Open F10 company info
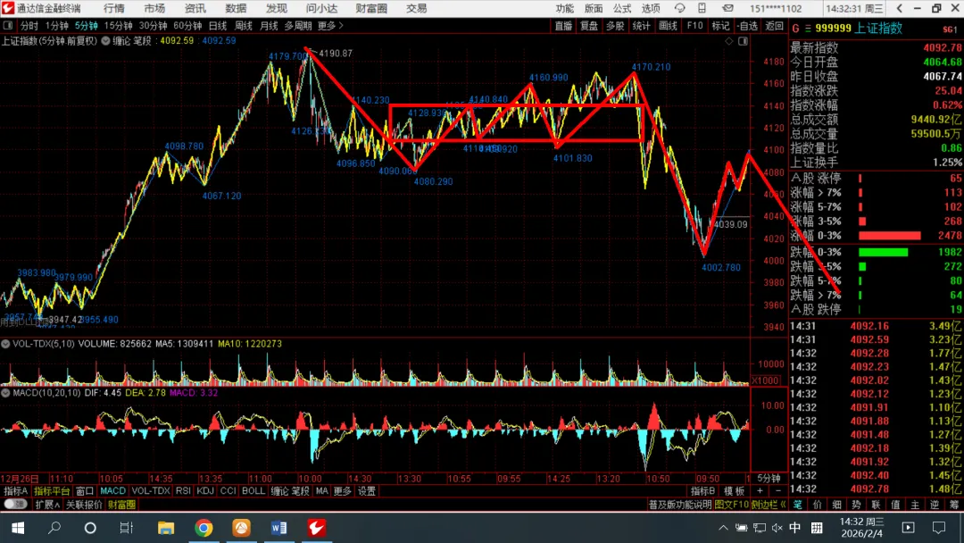 (x=694, y=26)
